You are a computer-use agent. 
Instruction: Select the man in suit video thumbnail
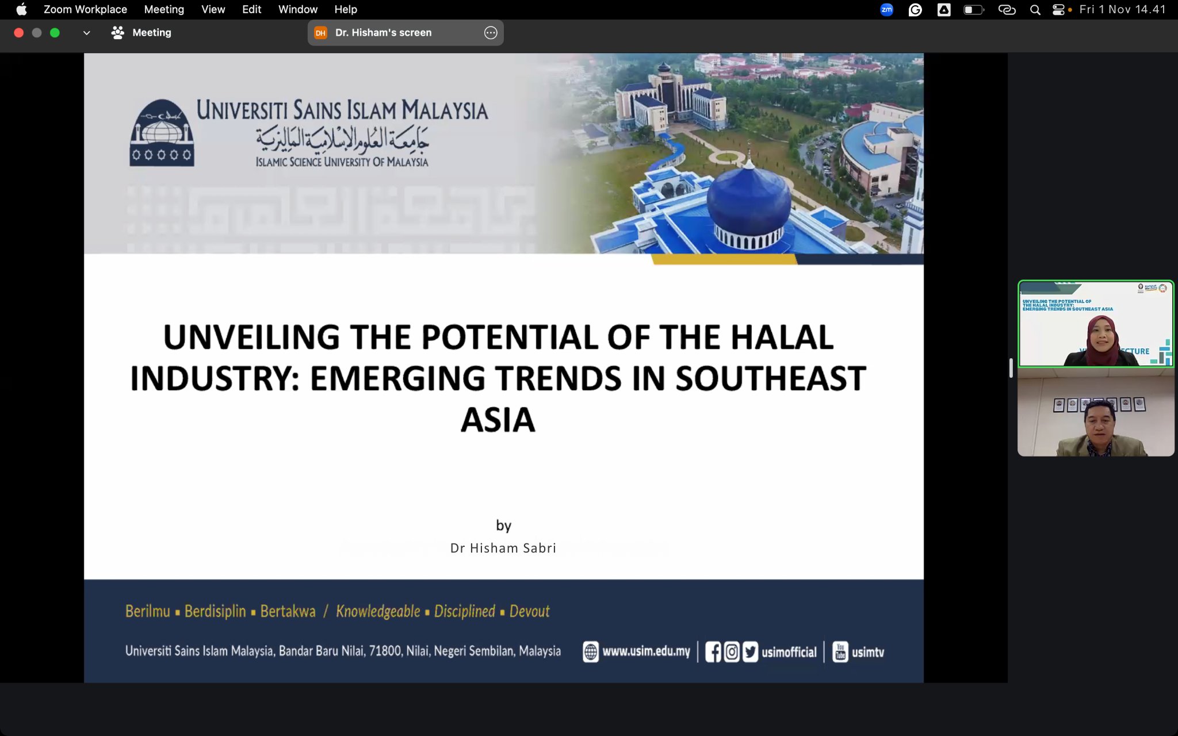(x=1095, y=413)
